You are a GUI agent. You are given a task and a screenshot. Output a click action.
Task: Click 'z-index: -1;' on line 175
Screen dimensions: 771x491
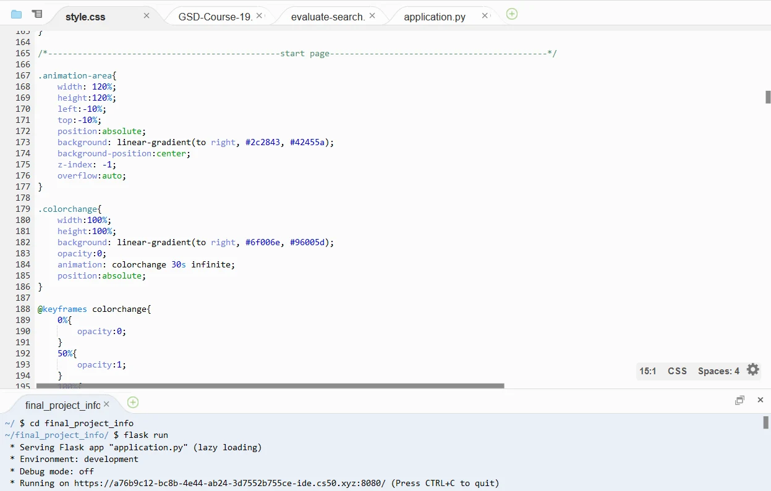[x=87, y=164]
